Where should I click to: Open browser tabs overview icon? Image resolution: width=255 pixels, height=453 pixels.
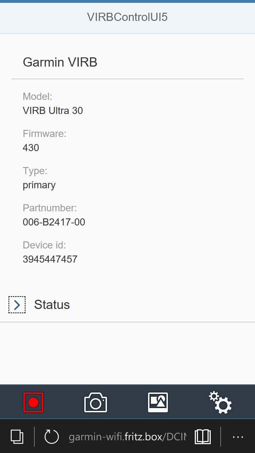(17, 437)
